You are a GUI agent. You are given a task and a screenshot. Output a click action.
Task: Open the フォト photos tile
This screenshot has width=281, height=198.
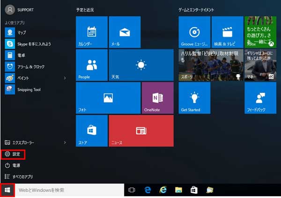click(108, 98)
